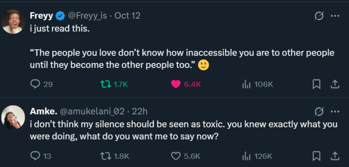The width and height of the screenshot is (349, 167).
Task: Open more options menu on Freyy's tweet
Action: [x=334, y=16]
